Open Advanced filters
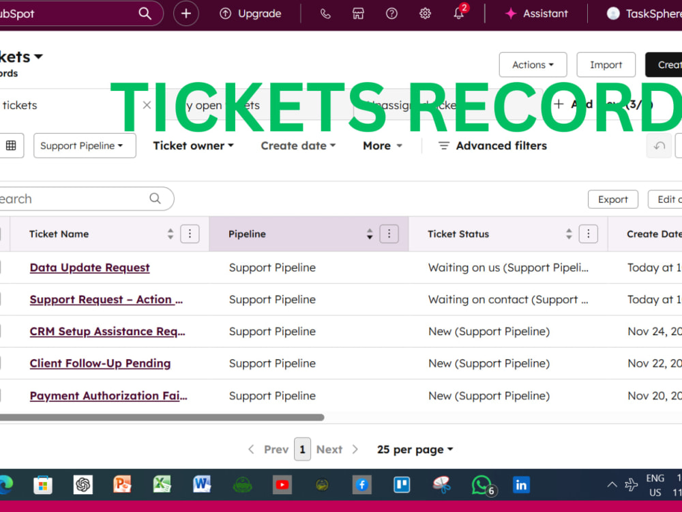This screenshot has height=512, width=682. [x=492, y=145]
